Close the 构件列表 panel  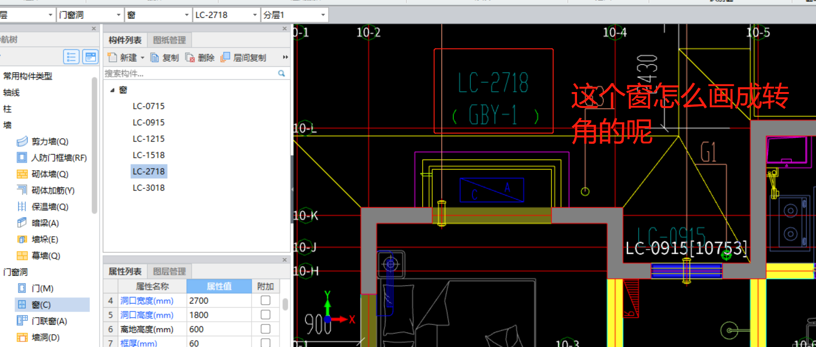coord(285,29)
